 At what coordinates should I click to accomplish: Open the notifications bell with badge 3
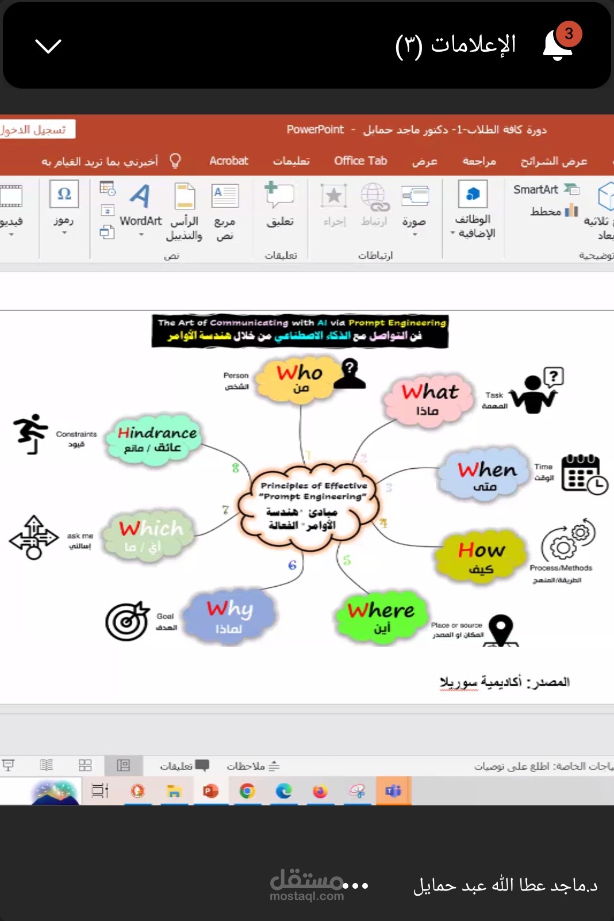click(x=561, y=43)
